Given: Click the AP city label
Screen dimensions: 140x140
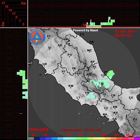Looking at the screenshot, I should point(92,62).
